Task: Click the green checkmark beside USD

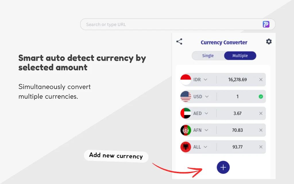Action: 261,96
